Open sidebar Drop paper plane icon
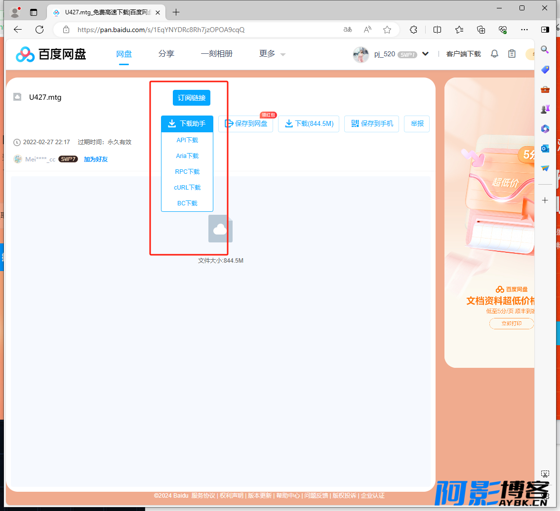This screenshot has width=560, height=511. tap(545, 168)
